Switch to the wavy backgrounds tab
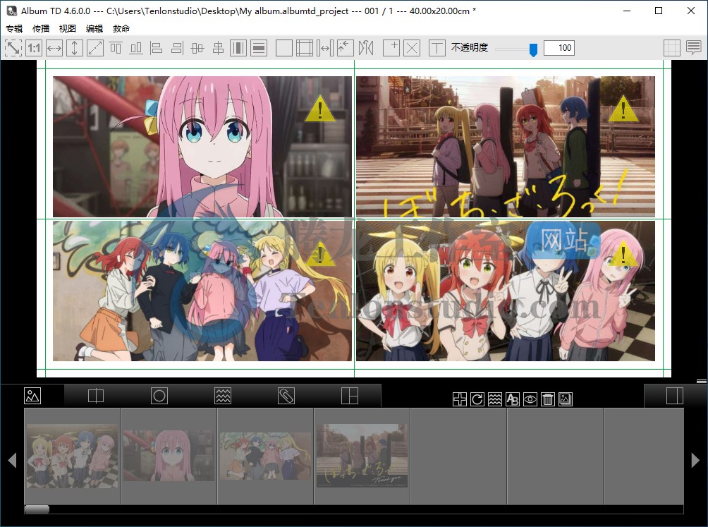The image size is (708, 527). pos(223,396)
